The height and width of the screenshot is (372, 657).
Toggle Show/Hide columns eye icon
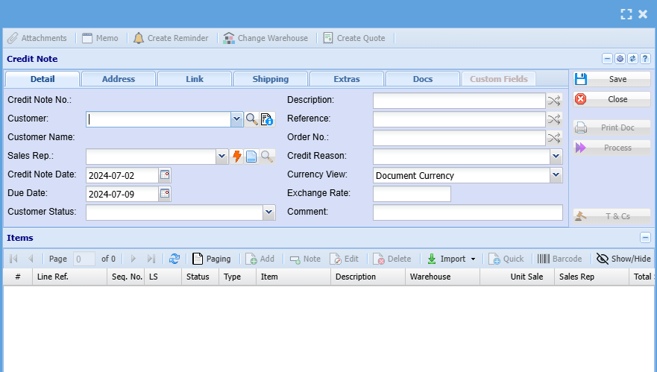pyautogui.click(x=603, y=259)
